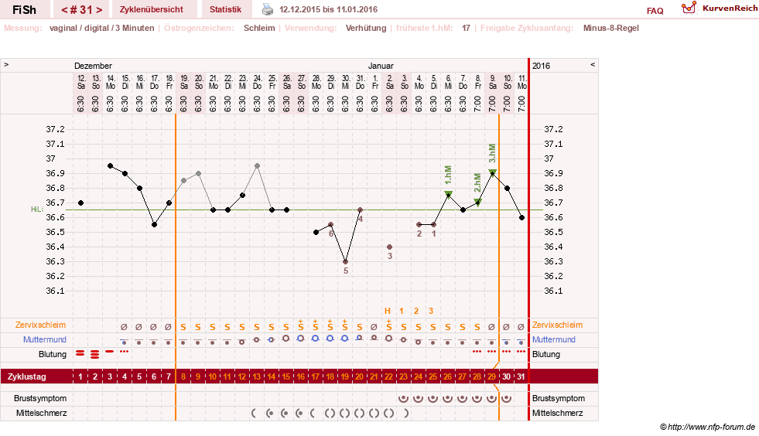Select cycle day 8 in Zyklustag row
Viewport: 759px width, 436px height.
tap(183, 376)
